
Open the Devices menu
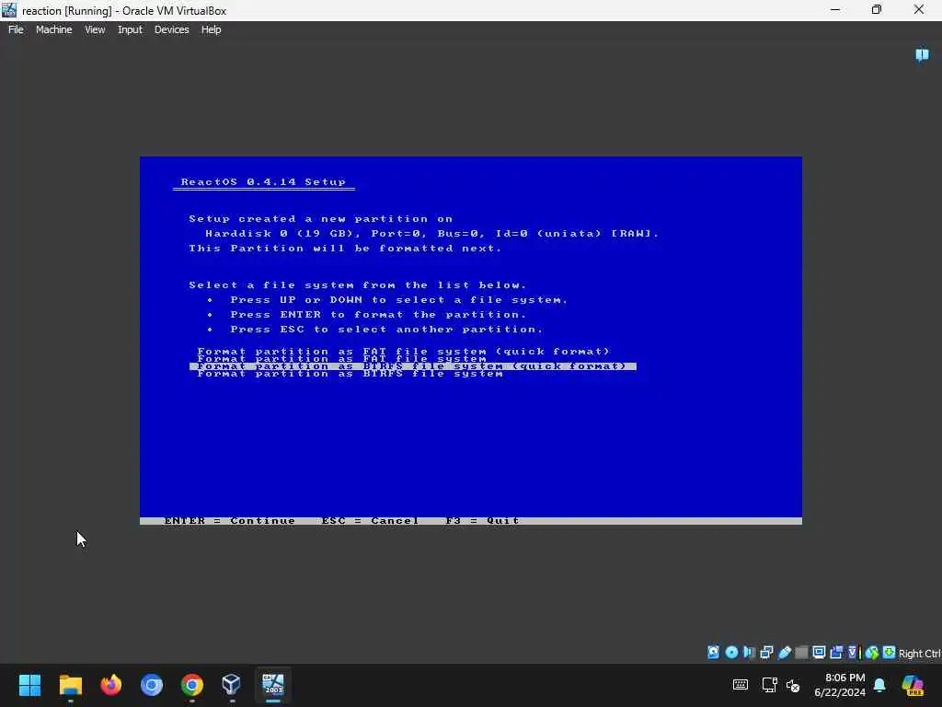tap(171, 29)
